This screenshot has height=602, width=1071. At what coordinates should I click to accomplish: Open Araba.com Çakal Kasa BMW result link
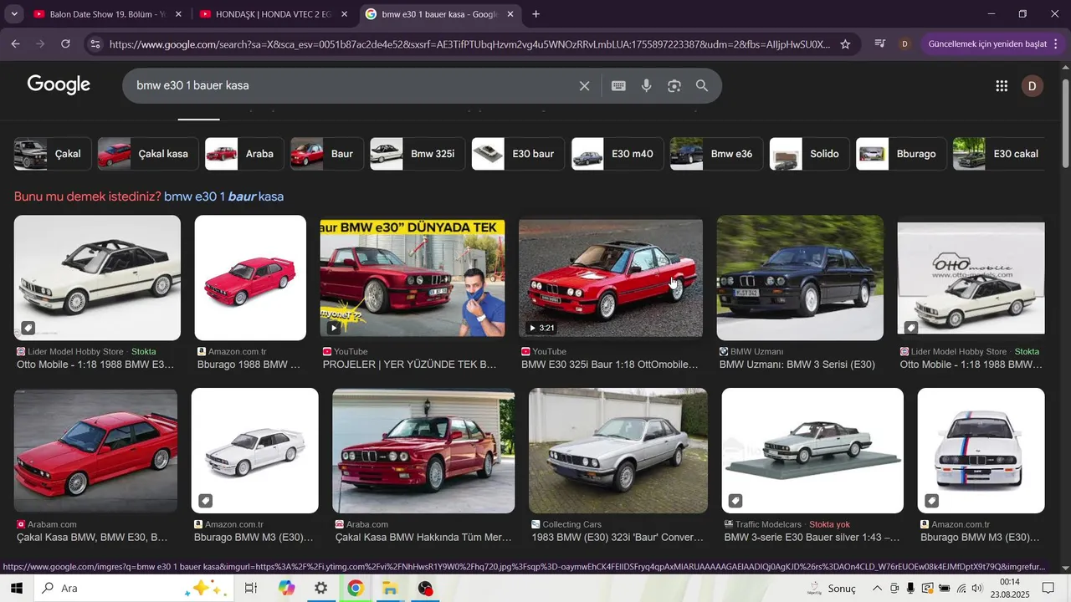(x=423, y=538)
